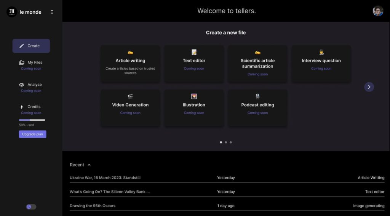Viewport: 390px width, 216px height.
Task: Select the Article writing card
Action: pyautogui.click(x=130, y=64)
